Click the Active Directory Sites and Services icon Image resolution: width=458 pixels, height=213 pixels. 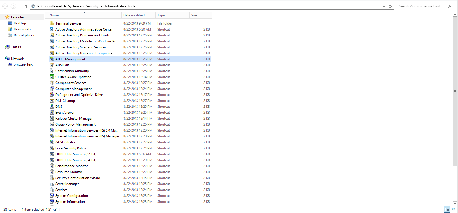[x=52, y=47]
